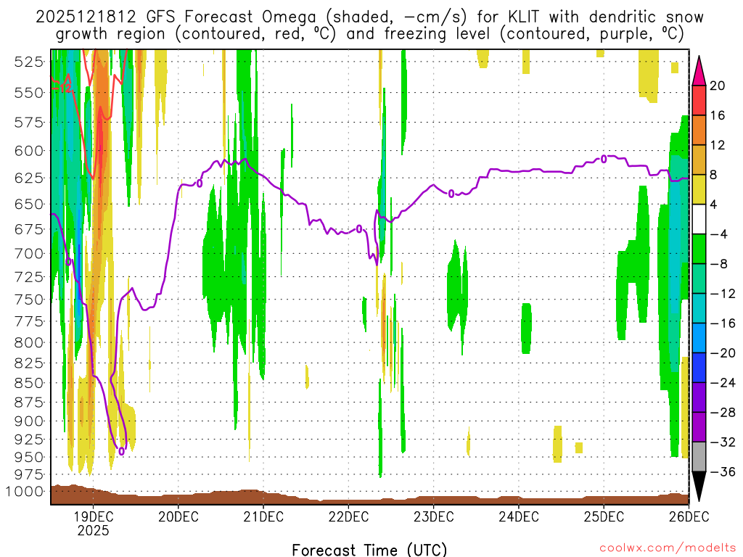This screenshot has height=557, width=743.
Task: Click the 775 pressure level label
Action: pos(29,321)
